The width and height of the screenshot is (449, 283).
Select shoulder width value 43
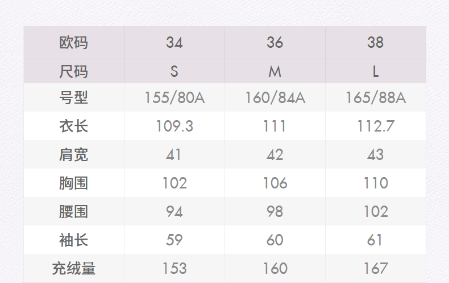[x=375, y=154]
